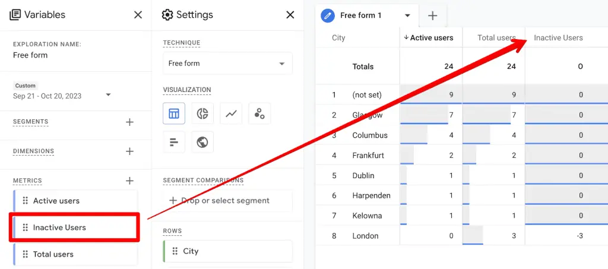
Task: Click London's Inactive Users value -3
Action: 579,236
